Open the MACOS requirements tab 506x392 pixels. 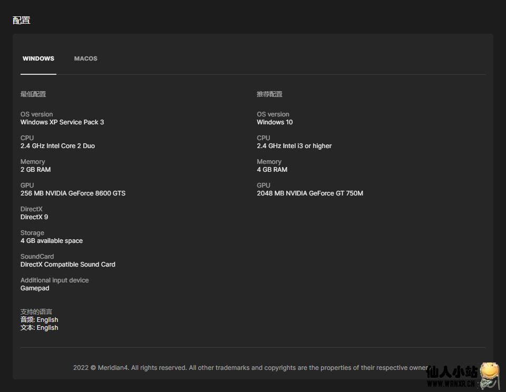point(85,58)
